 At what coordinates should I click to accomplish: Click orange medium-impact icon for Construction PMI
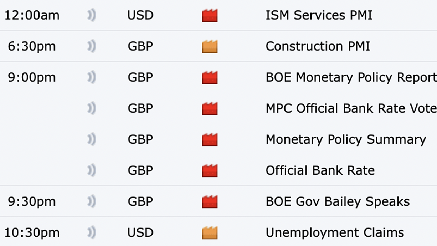tap(210, 47)
